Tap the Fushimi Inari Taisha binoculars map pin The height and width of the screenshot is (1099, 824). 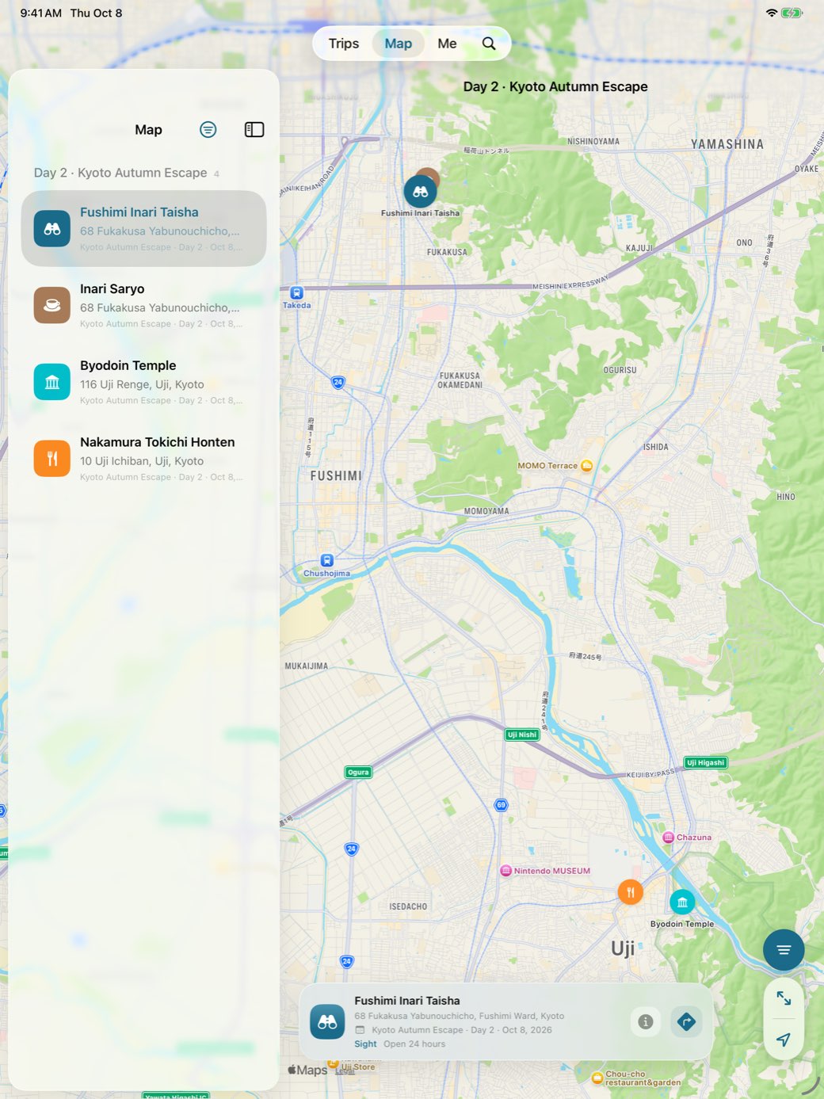tap(420, 192)
